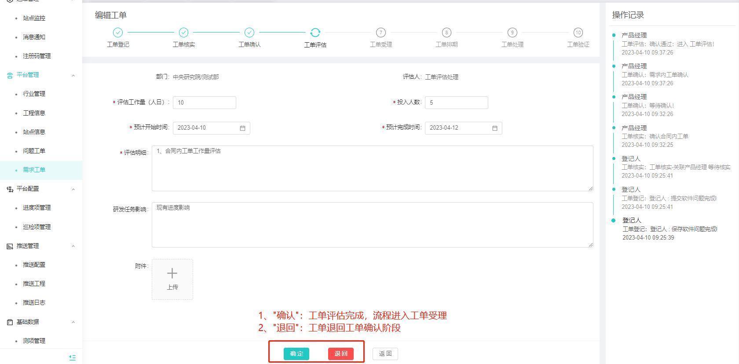The width and height of the screenshot is (739, 364).
Task: Click step 7 工单受理 circle icon
Action: [380, 33]
